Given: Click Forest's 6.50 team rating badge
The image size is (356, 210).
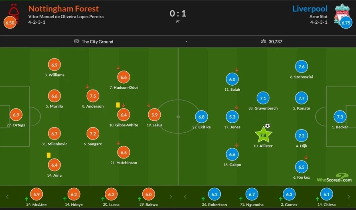Looking at the screenshot, I should pos(9,23).
